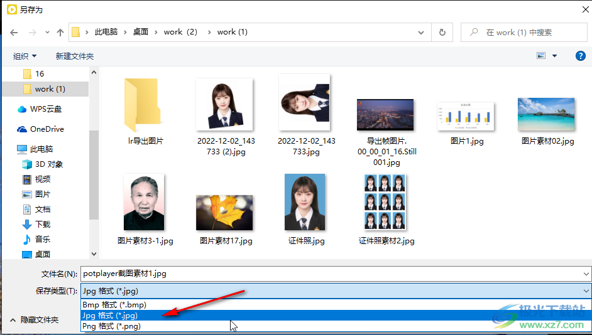The image size is (592, 335).
Task: Select the photo sheet 证件照素材2.jpg
Action: tap(386, 210)
